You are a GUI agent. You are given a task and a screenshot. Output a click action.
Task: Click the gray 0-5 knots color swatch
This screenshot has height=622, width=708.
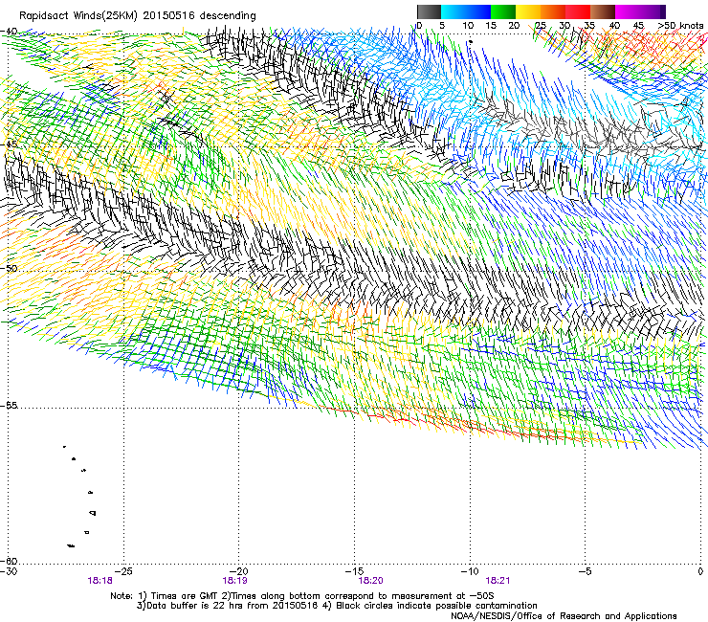(x=429, y=11)
